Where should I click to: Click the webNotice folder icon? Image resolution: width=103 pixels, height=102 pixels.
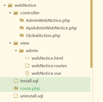[x=10, y=5]
